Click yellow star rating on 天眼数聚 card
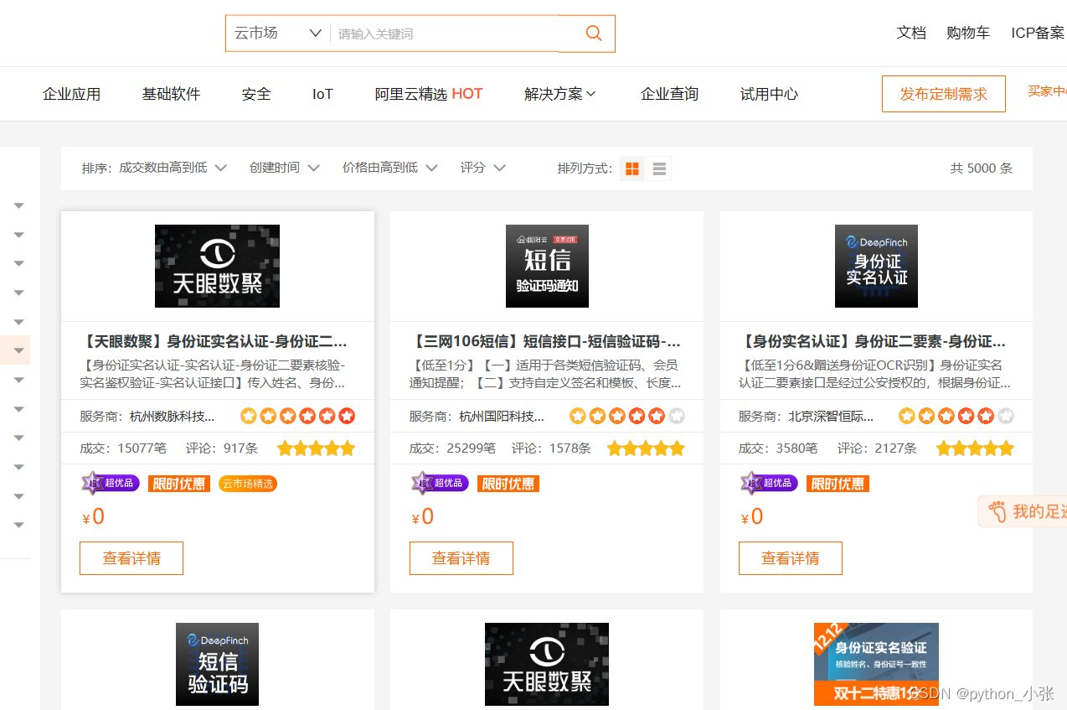 [x=317, y=448]
